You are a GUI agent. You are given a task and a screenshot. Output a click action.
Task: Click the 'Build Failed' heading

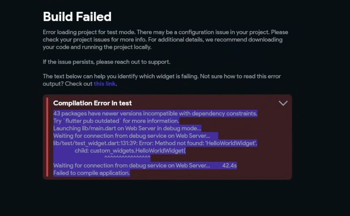(x=77, y=17)
